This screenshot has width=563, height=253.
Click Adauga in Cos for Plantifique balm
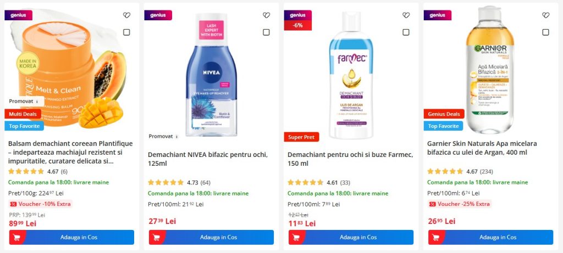click(71, 237)
